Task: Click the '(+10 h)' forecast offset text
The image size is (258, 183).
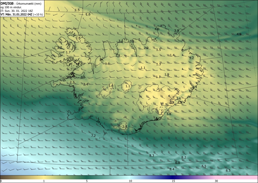Action: (x=38, y=14)
